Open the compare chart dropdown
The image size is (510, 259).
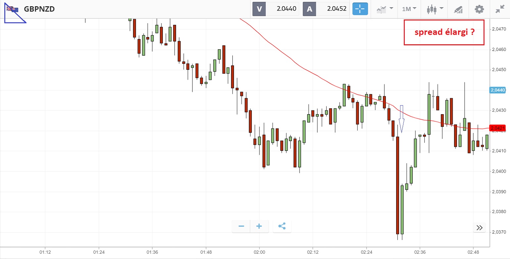(385, 9)
